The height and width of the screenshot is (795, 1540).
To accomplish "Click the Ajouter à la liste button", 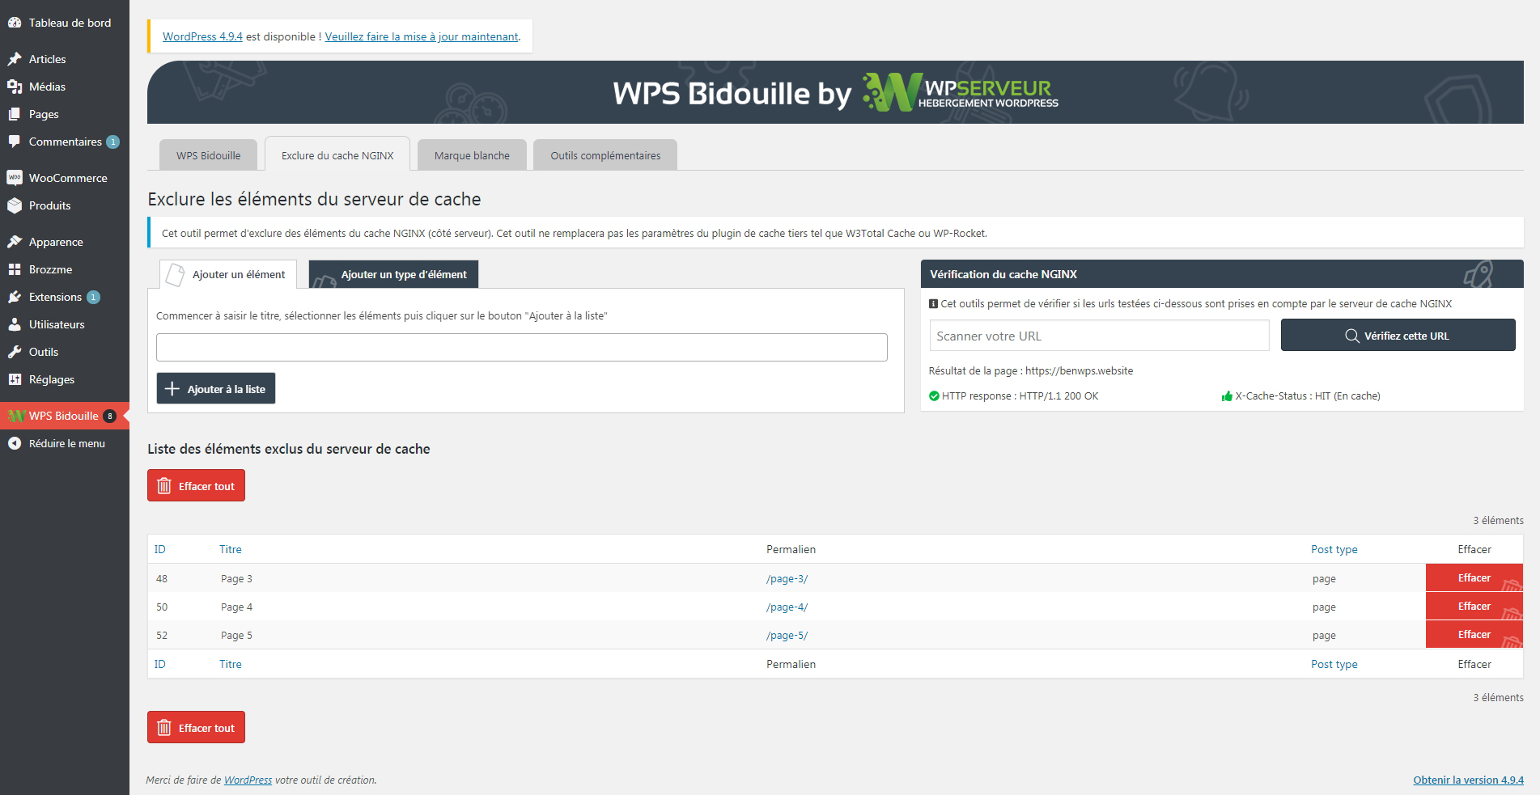I will click(216, 388).
